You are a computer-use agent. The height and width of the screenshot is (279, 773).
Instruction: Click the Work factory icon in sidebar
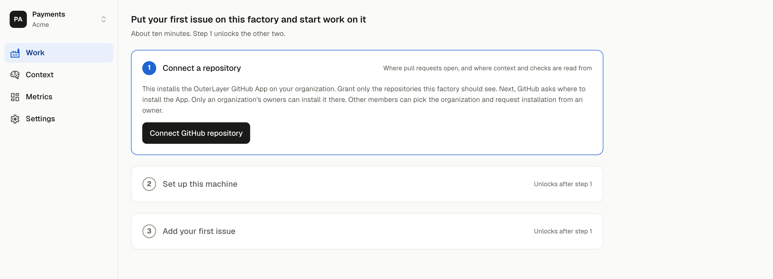coord(15,53)
